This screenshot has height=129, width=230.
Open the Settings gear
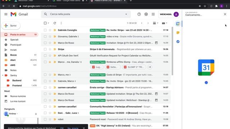(146, 14)
